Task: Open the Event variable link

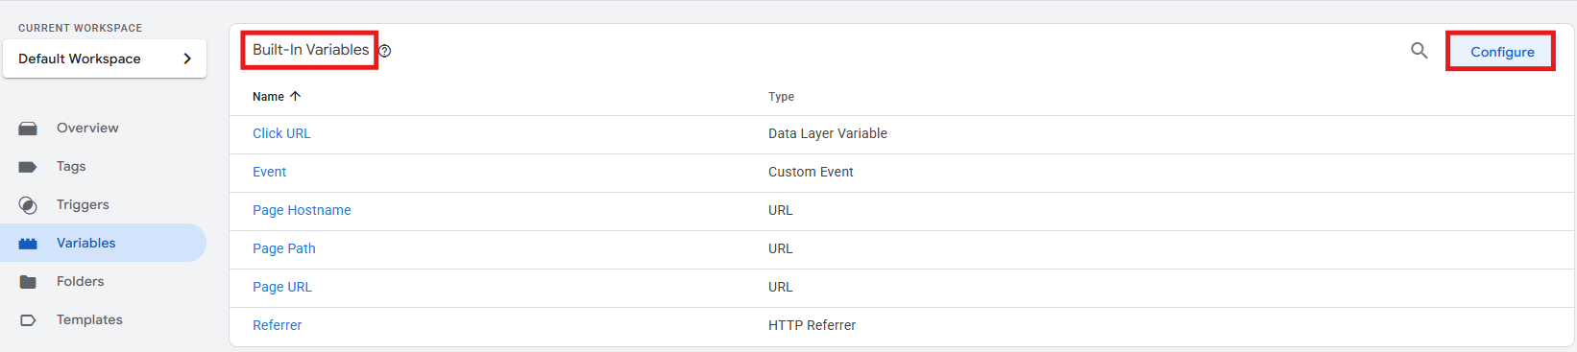Action: point(269,172)
